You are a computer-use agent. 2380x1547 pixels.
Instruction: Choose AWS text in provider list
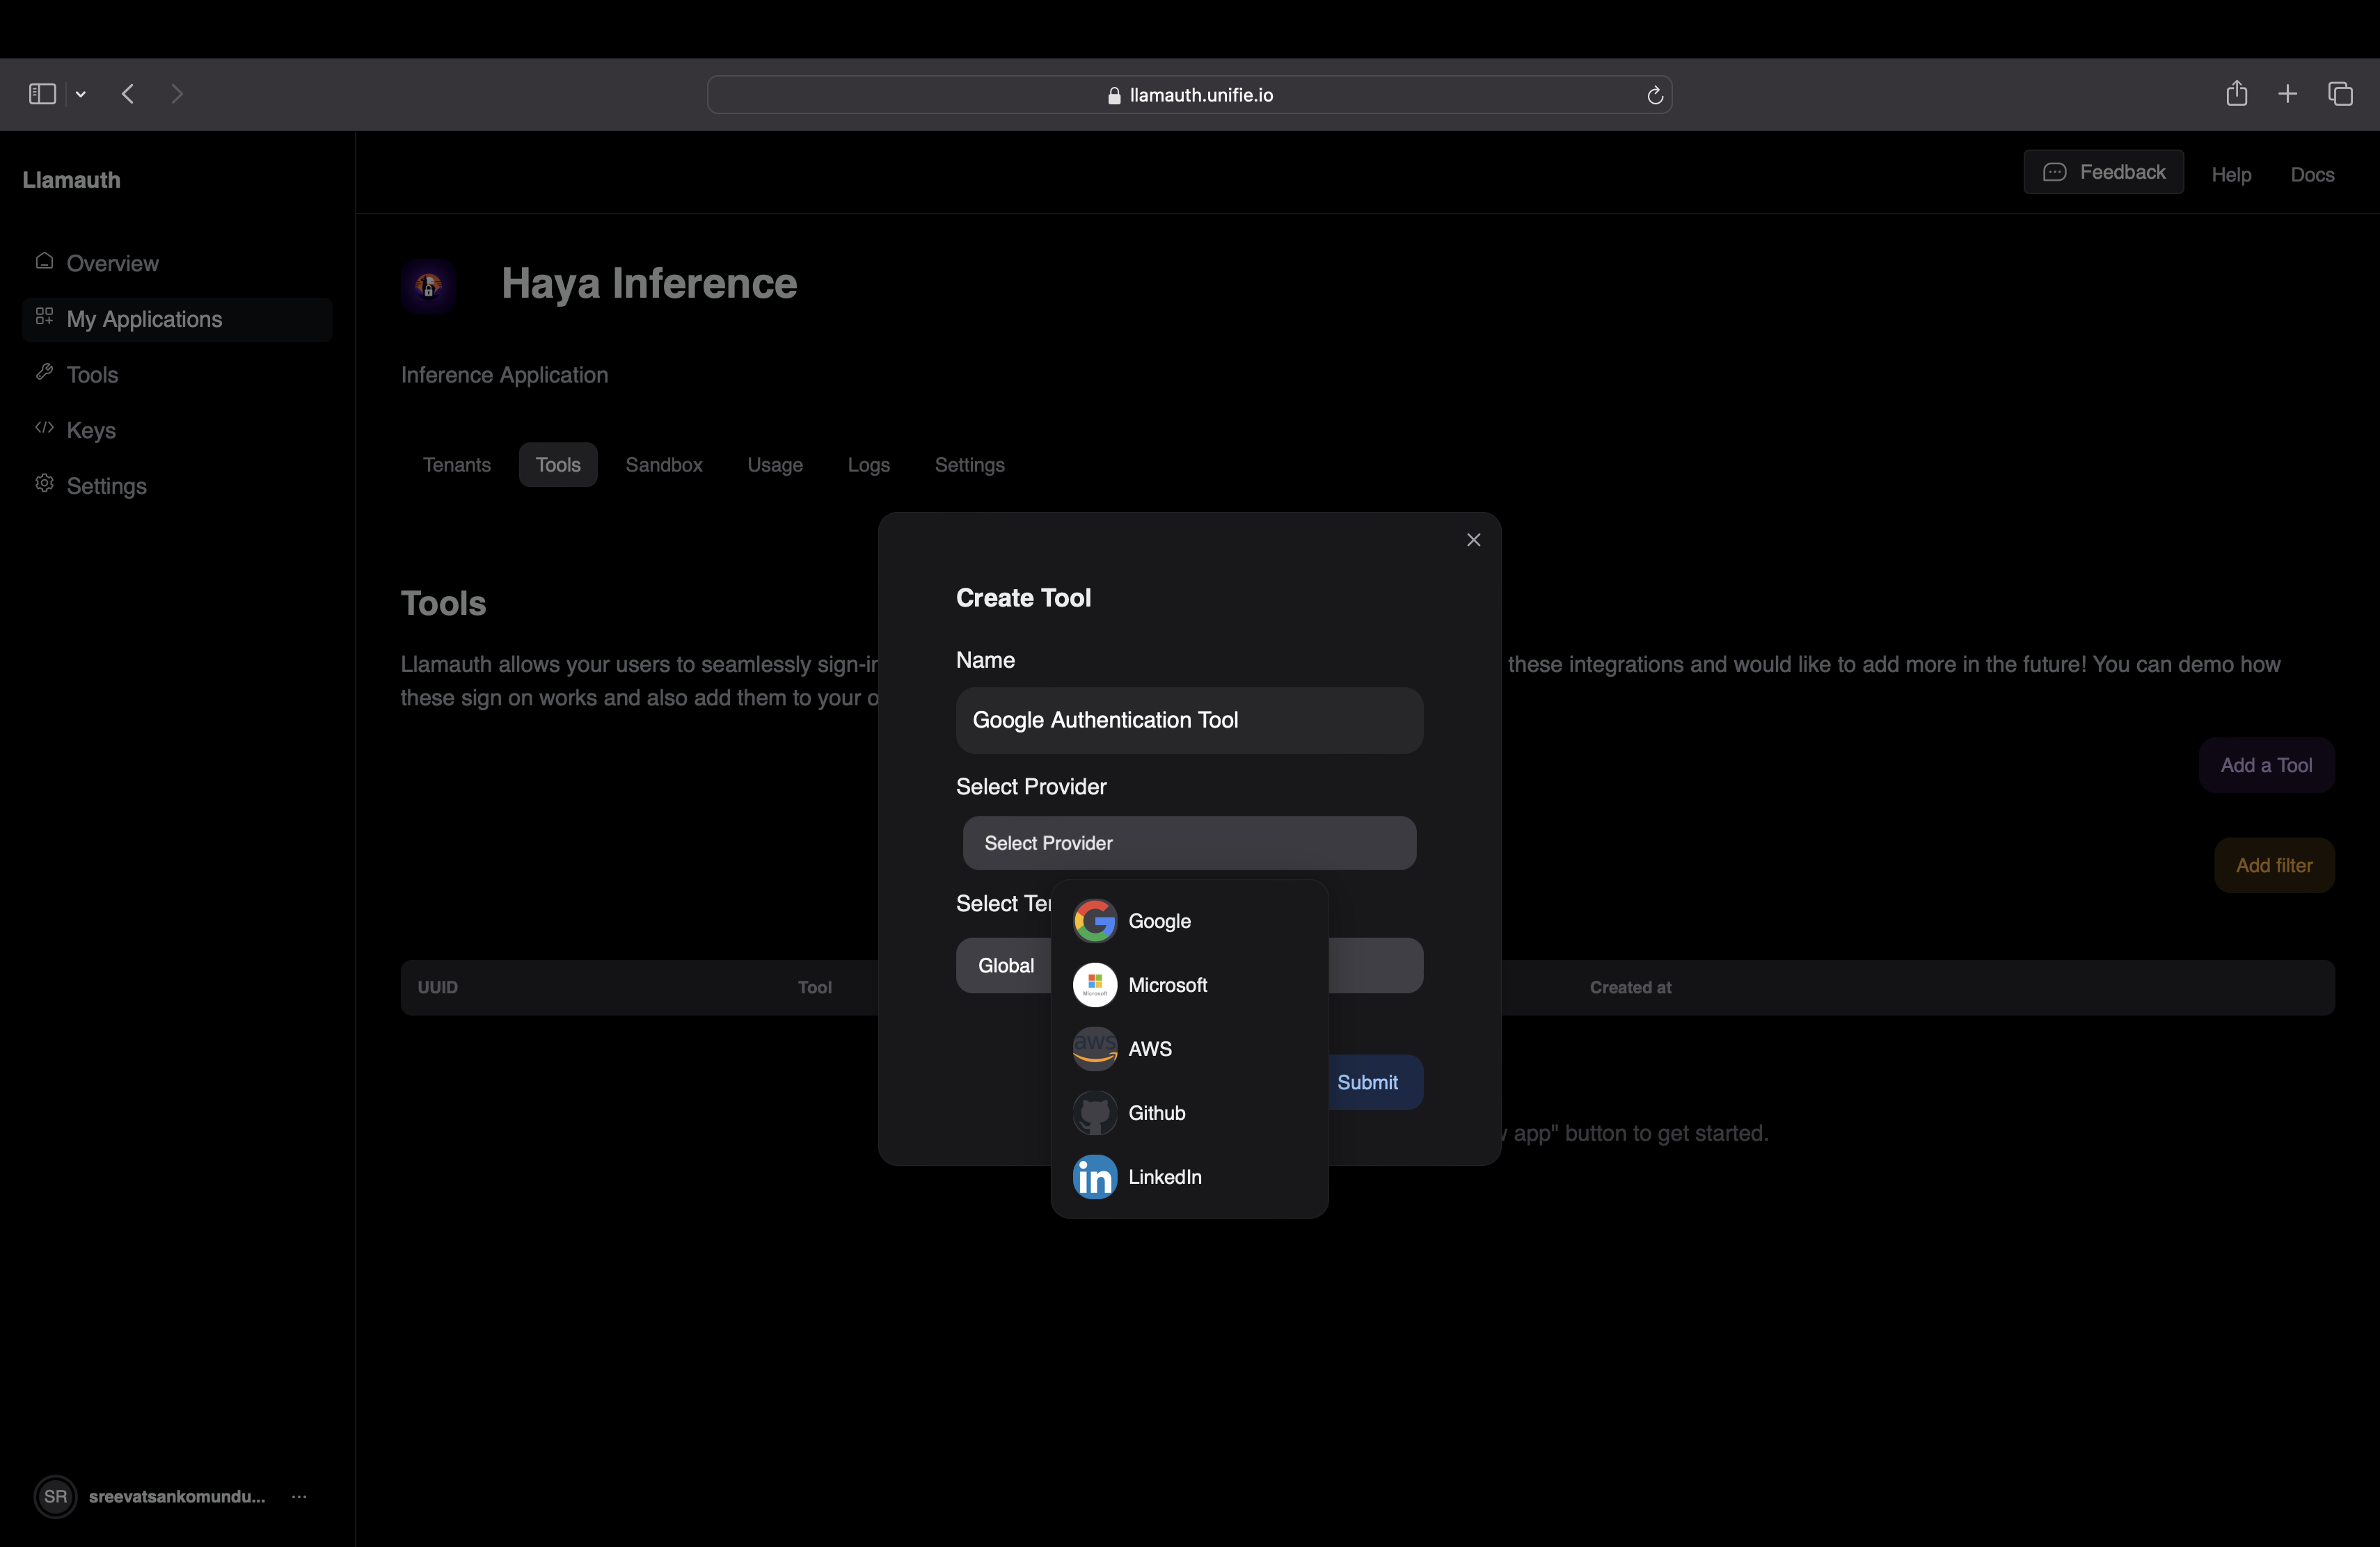point(1150,1048)
